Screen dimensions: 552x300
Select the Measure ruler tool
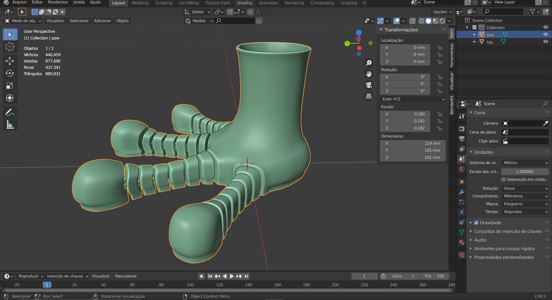click(10, 125)
